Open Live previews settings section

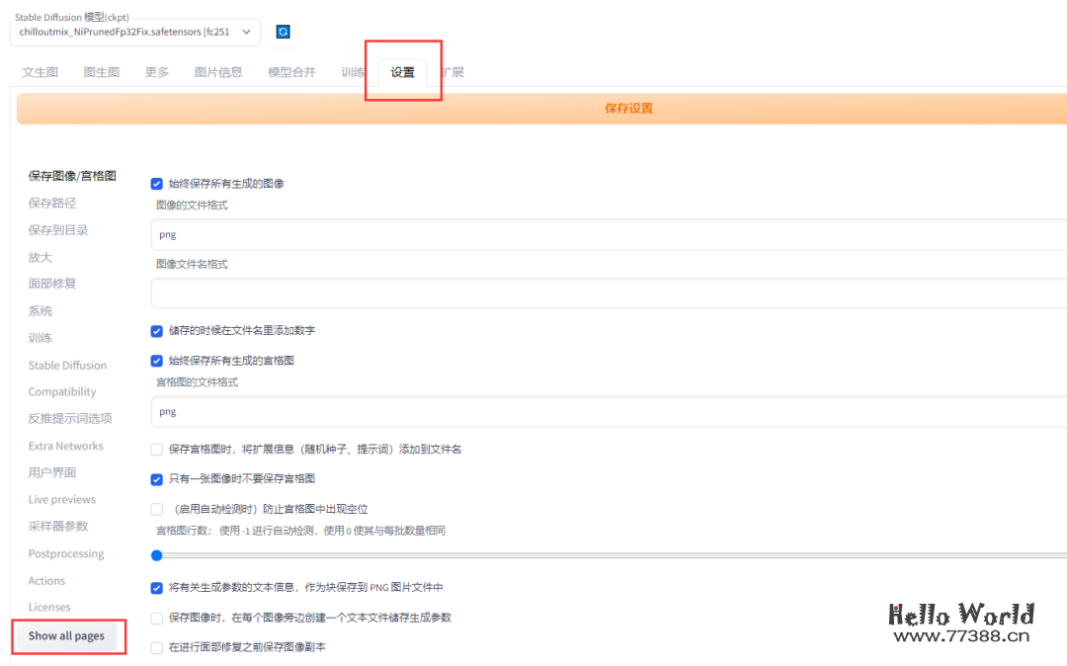click(x=62, y=499)
